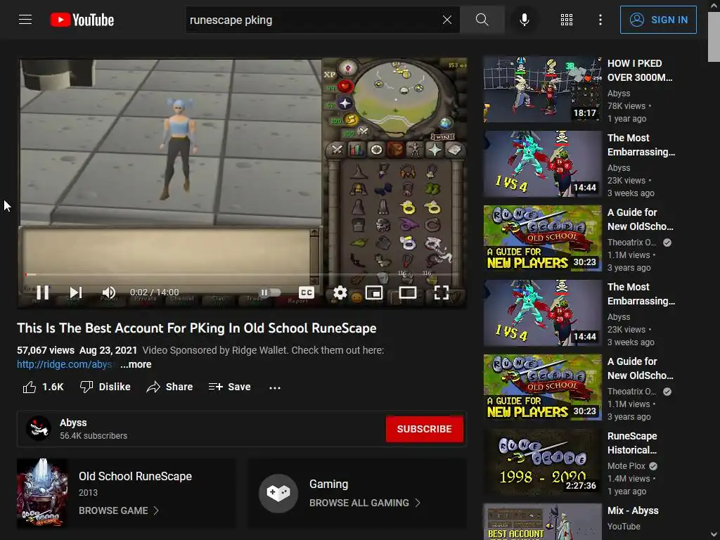Open first The Most Embarrassing thumbnail, 3 weeks ago
The height and width of the screenshot is (540, 720).
(542, 164)
